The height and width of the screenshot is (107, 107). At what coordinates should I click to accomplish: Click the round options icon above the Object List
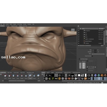(x=78, y=26)
